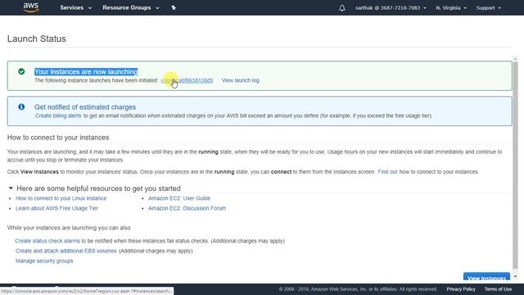This screenshot has height=295, width=524.
Task: Open View launch log link
Action: 240,80
